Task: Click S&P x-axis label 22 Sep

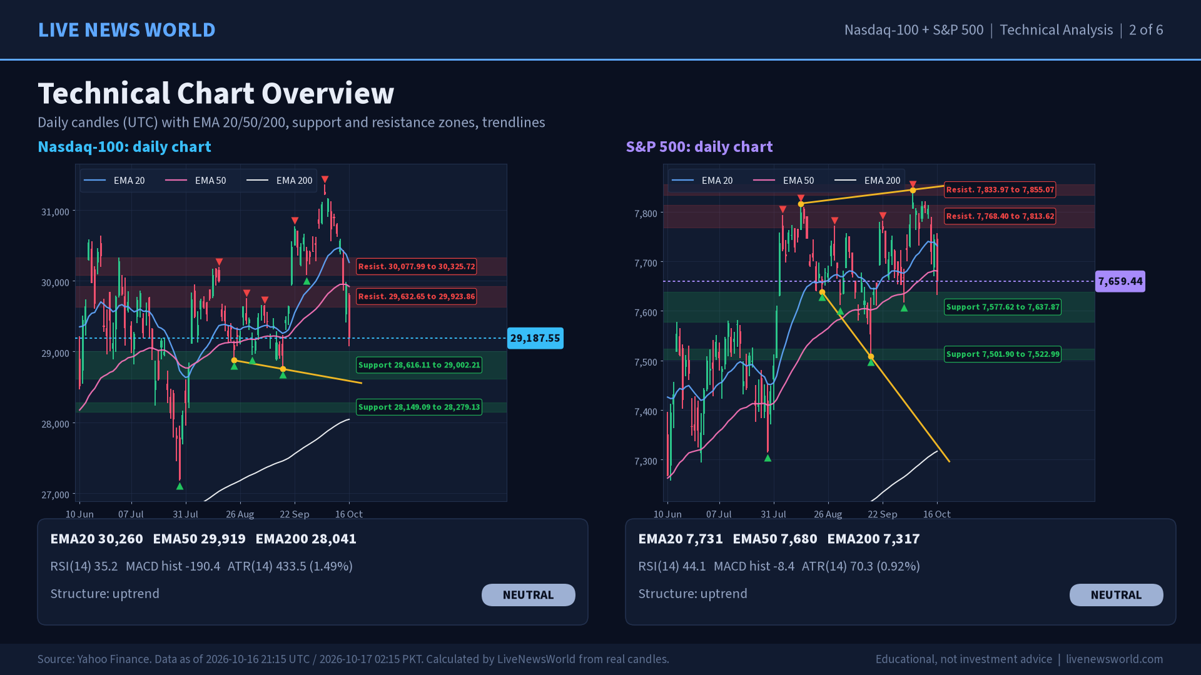Action: pos(883,514)
